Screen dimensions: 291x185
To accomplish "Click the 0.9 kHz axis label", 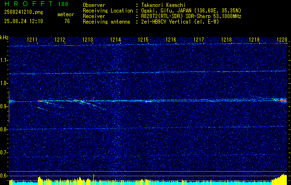I will [x=3, y=106].
